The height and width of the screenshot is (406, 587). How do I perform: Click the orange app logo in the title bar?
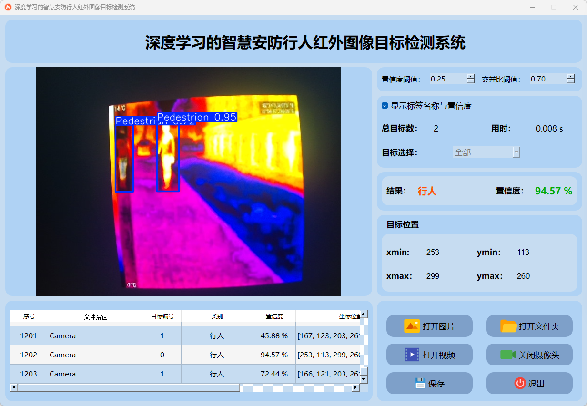pyautogui.click(x=8, y=7)
